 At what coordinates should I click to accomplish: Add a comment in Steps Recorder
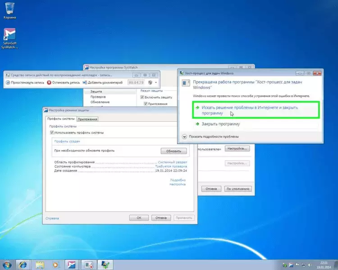pyautogui.click(x=103, y=82)
